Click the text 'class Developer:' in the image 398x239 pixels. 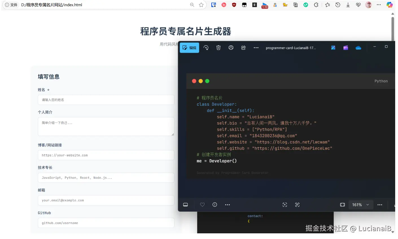point(217,104)
